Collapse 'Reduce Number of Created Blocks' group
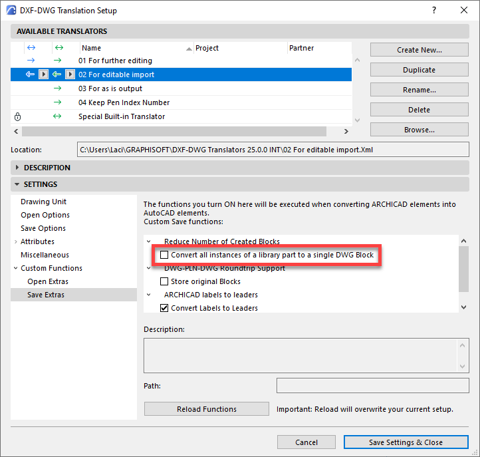This screenshot has width=480, height=457. pos(148,241)
